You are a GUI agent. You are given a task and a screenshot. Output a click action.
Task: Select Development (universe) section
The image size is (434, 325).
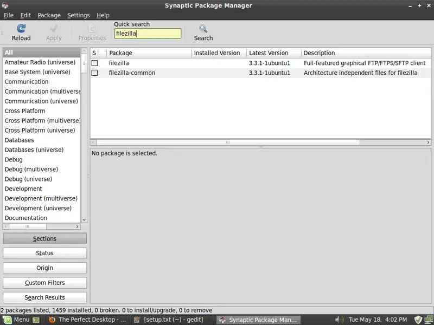point(42,208)
